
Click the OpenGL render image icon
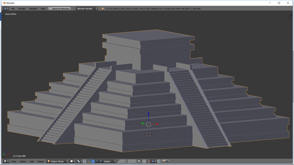(x=164, y=161)
